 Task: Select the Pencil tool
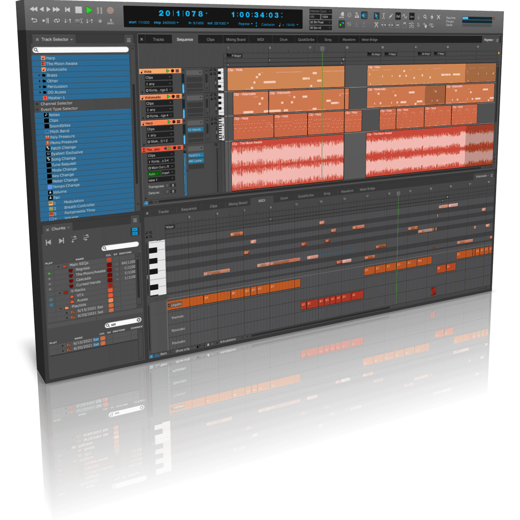tap(390, 16)
